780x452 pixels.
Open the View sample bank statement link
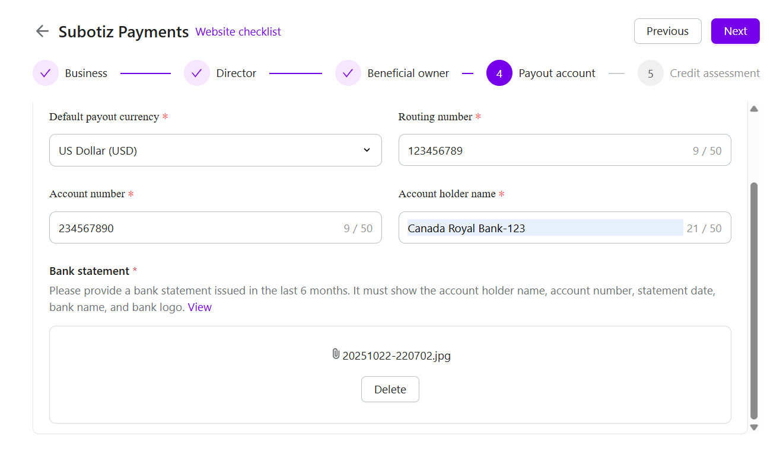point(199,307)
